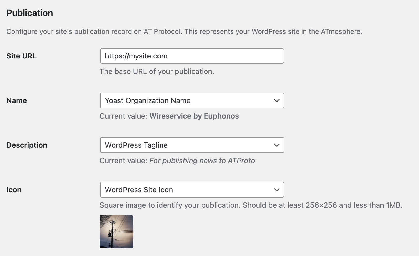Viewport: 419px width, 256px height.
Task: Select the utility pole site icon thumbnail
Action: coord(116,232)
